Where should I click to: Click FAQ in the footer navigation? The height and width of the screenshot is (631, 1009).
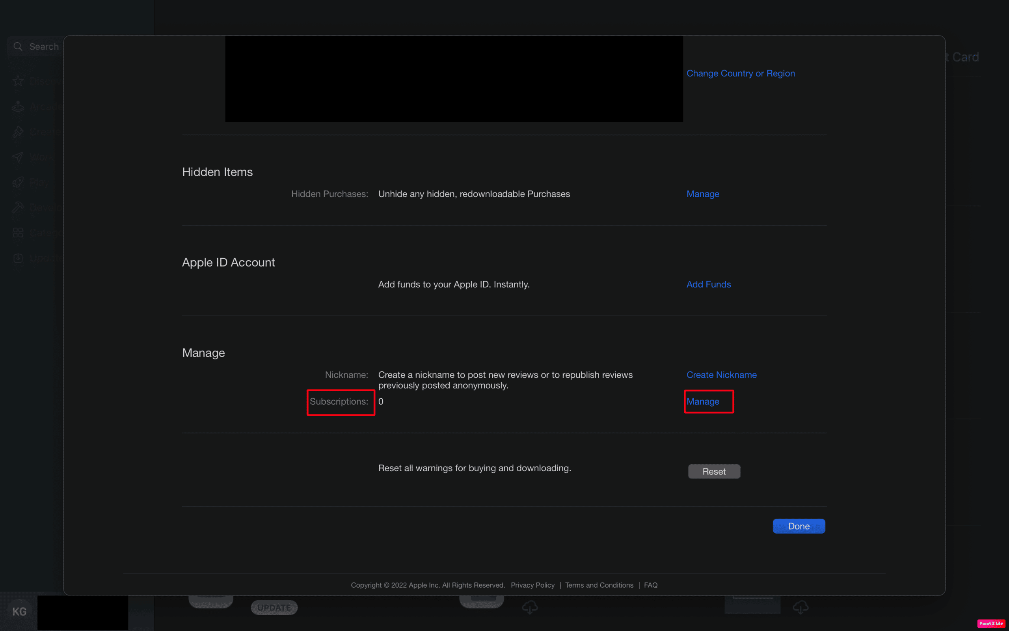pos(650,584)
